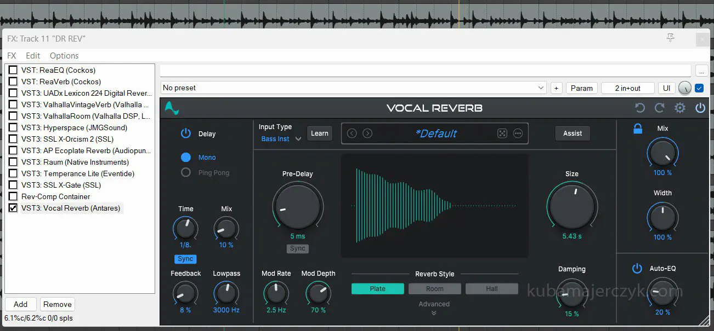Open the Edit menu
The width and height of the screenshot is (714, 331).
pyautogui.click(x=33, y=56)
